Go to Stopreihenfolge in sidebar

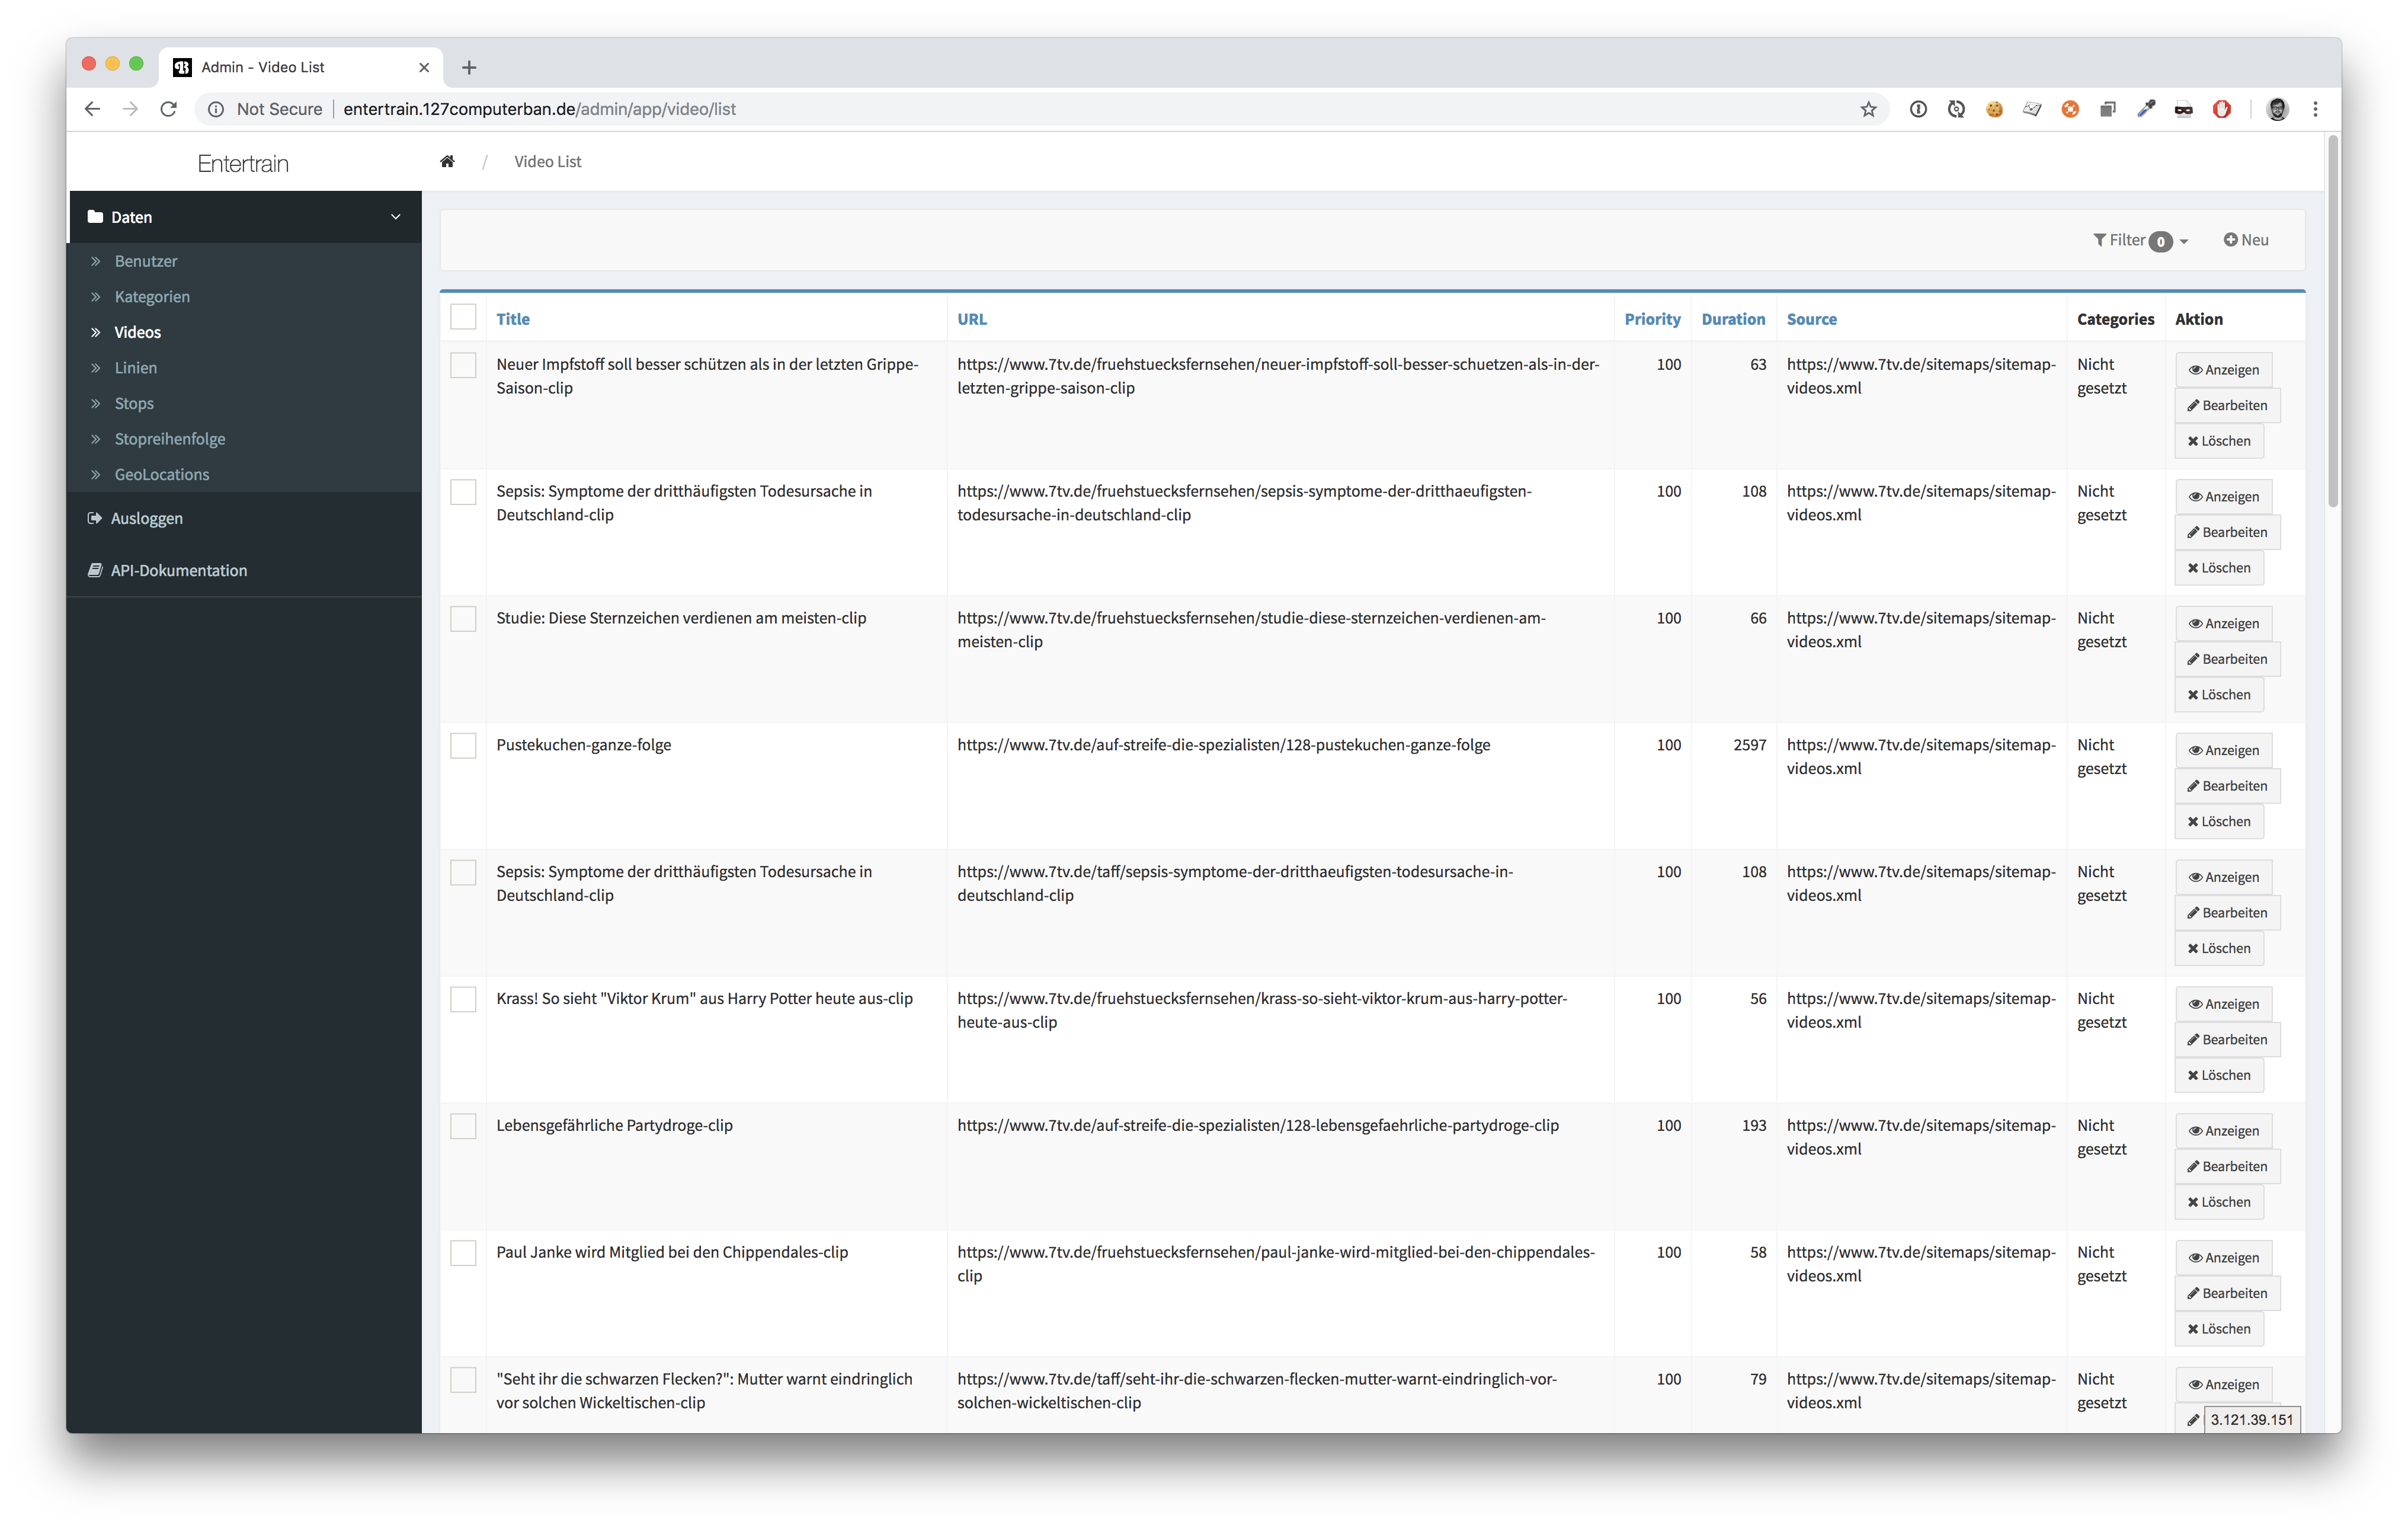pyautogui.click(x=169, y=439)
